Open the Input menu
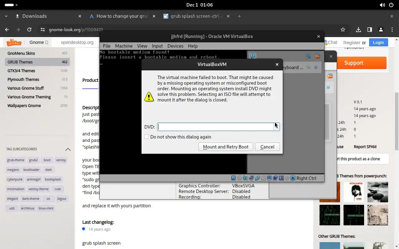Image resolution: width=399 pixels, height=249 pixels. tap(157, 46)
